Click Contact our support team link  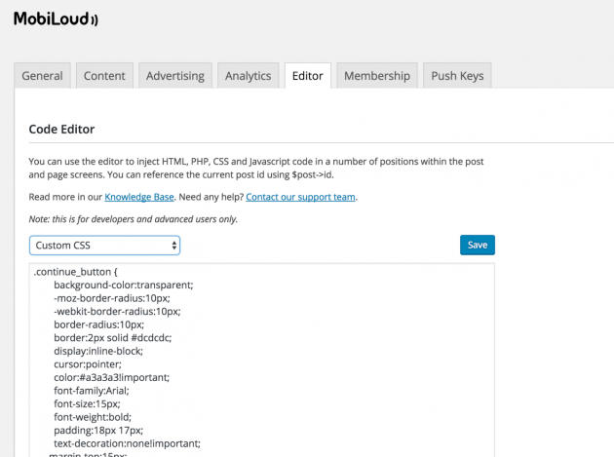(x=300, y=197)
